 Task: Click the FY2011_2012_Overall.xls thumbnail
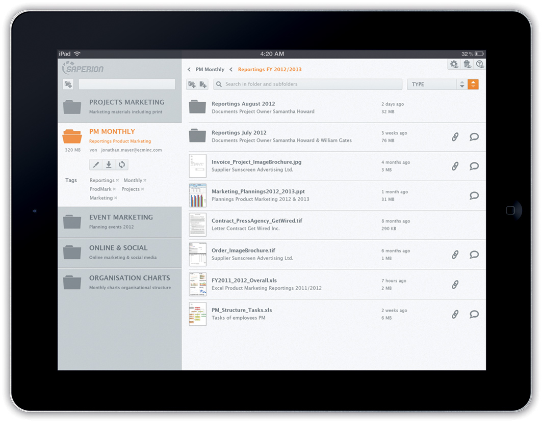[x=197, y=284]
